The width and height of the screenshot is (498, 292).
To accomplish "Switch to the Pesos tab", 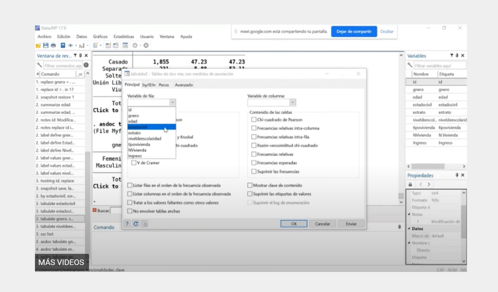I will point(163,85).
